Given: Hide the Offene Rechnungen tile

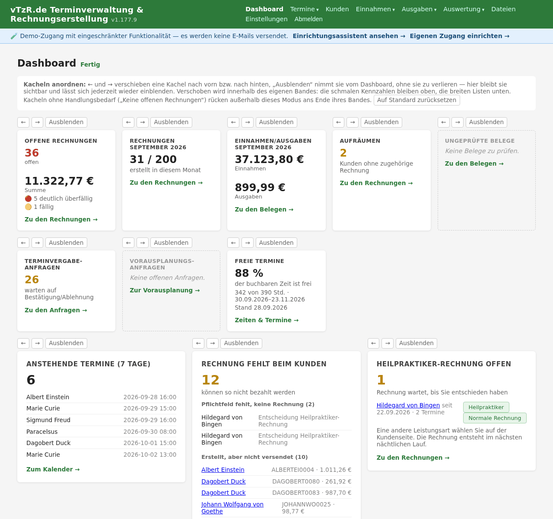Looking at the screenshot, I should tap(66, 122).
